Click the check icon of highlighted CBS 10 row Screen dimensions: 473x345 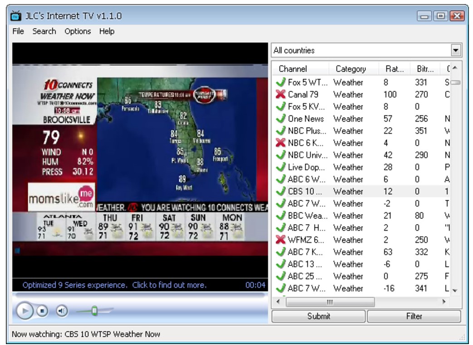[x=281, y=191]
